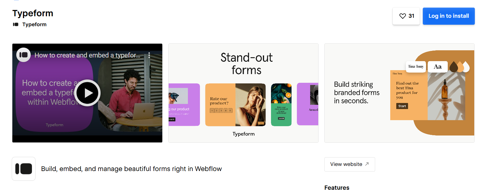
Task: Open the View website link
Action: click(349, 164)
